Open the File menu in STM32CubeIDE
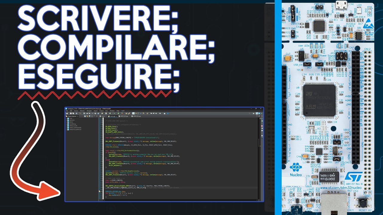 (67, 111)
